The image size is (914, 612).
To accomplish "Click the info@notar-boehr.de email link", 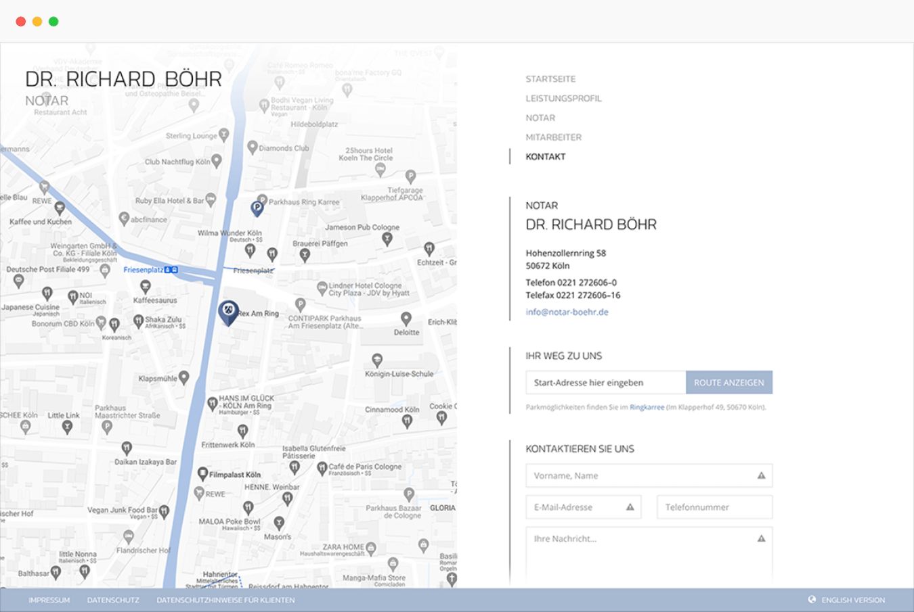I will (567, 312).
